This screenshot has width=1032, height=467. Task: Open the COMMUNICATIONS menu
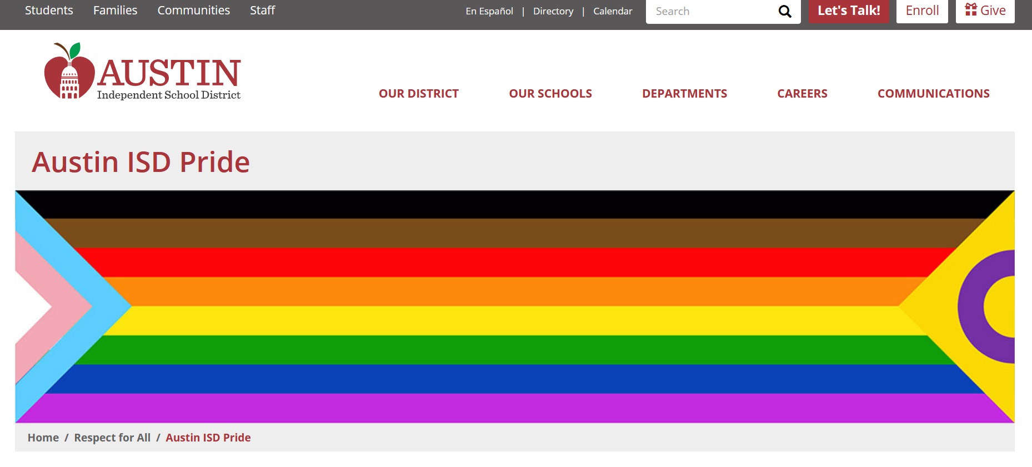coord(934,94)
